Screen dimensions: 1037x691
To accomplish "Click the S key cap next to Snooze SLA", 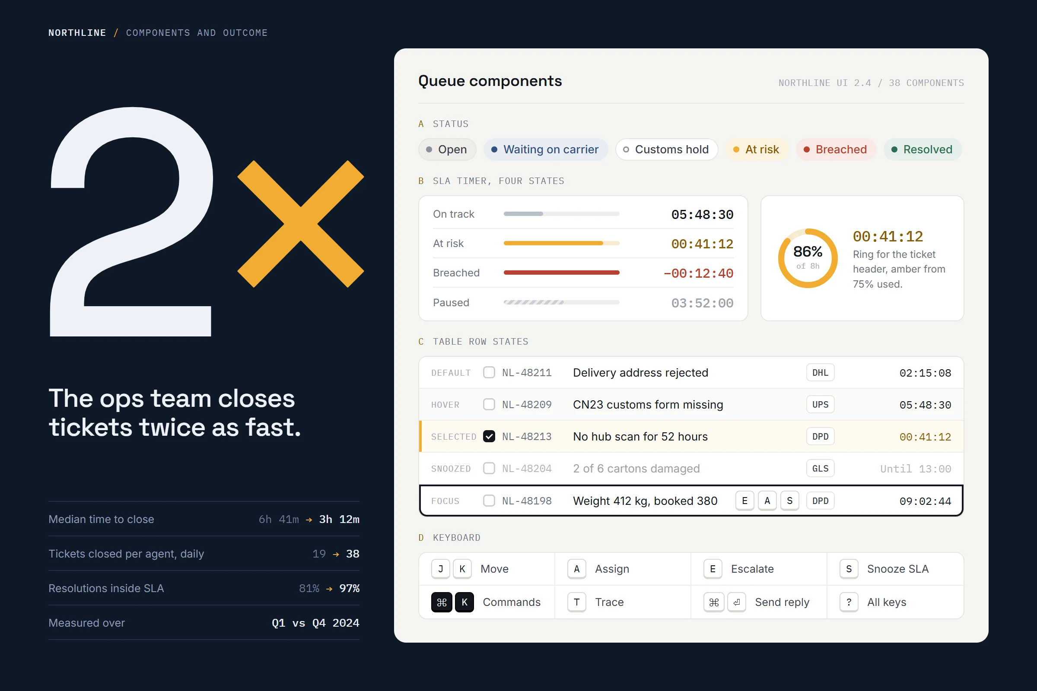I will (849, 568).
